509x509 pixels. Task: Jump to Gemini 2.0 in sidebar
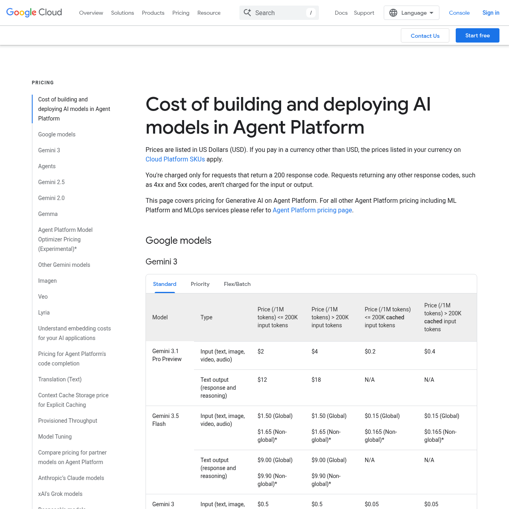51,198
